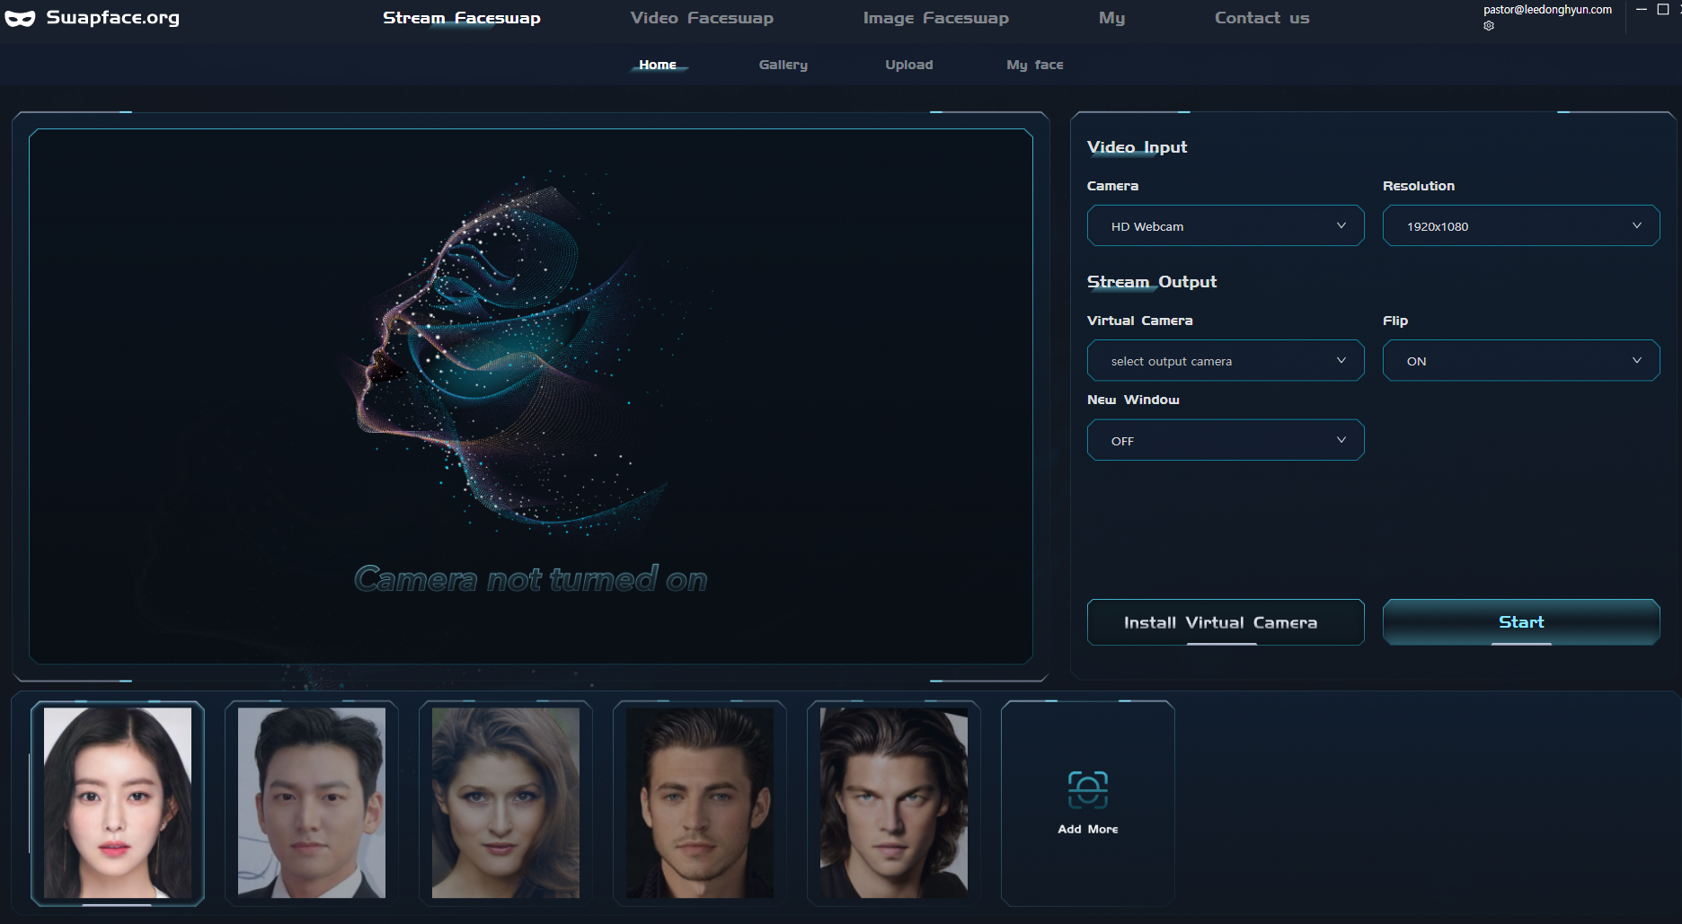Open settings gear under account email
Image resolution: width=1682 pixels, height=924 pixels.
pos(1489,26)
